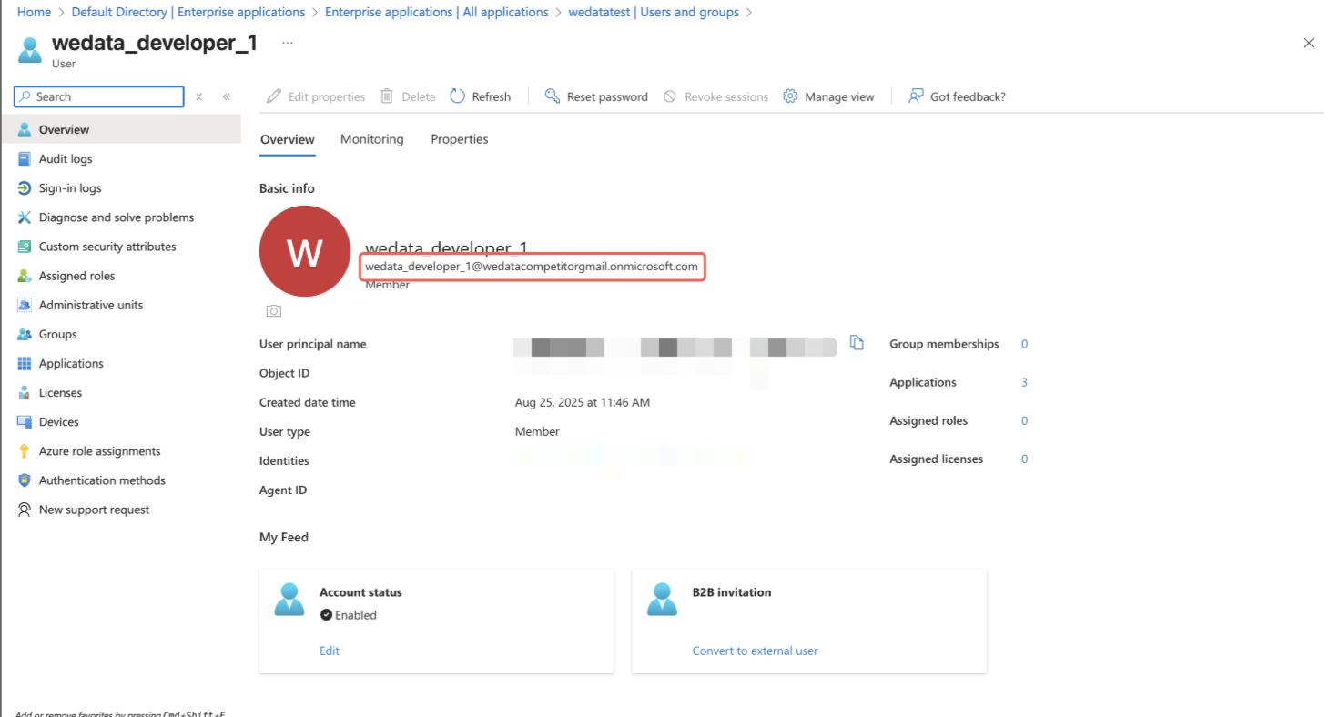Copy the User principal name
The width and height of the screenshot is (1329, 717).
(x=857, y=343)
